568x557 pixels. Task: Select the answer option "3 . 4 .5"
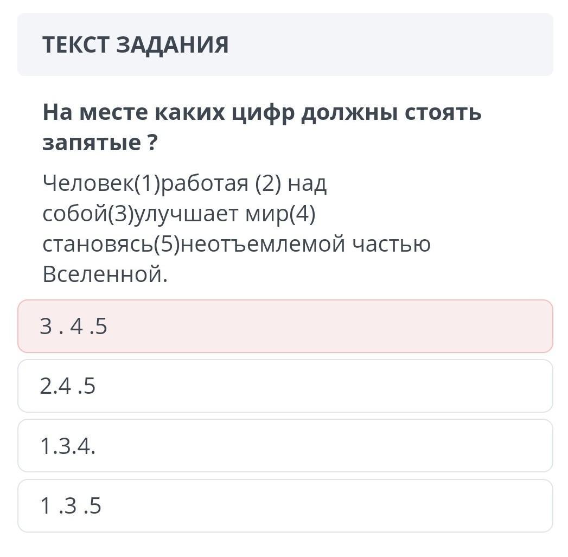[x=285, y=326]
